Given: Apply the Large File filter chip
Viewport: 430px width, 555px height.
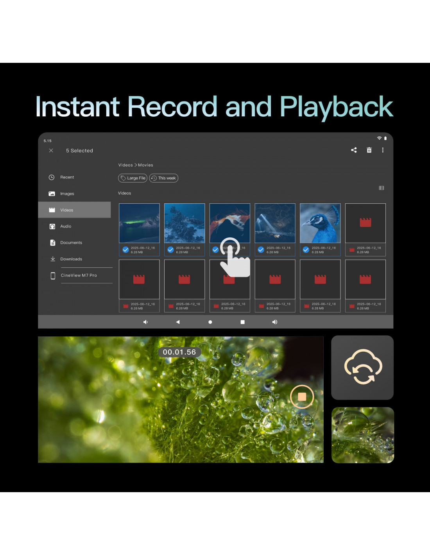Looking at the screenshot, I should click(x=133, y=178).
